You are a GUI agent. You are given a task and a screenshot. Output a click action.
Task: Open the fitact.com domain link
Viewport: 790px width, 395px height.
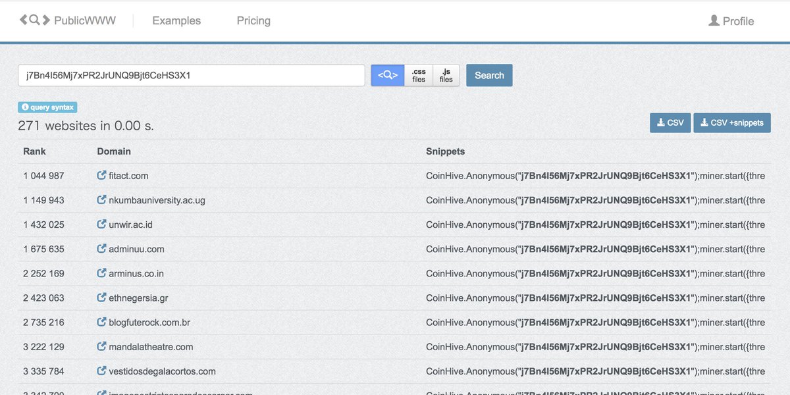(128, 176)
